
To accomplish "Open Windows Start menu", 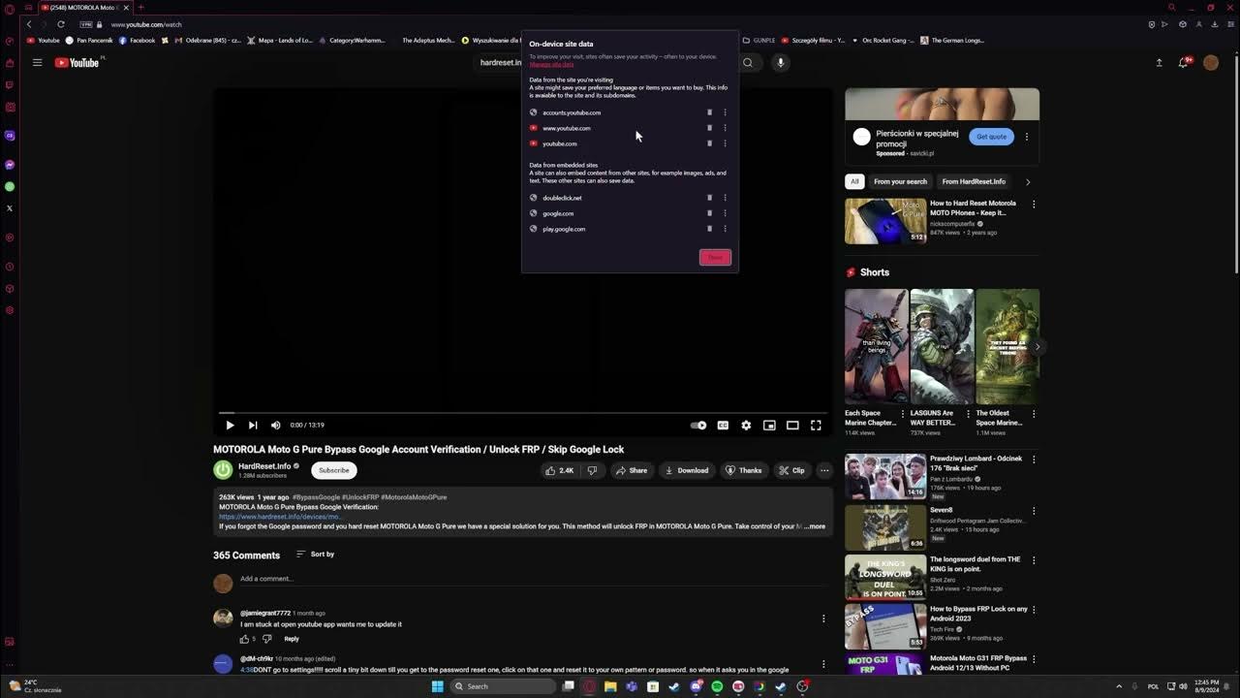I will pyautogui.click(x=437, y=686).
